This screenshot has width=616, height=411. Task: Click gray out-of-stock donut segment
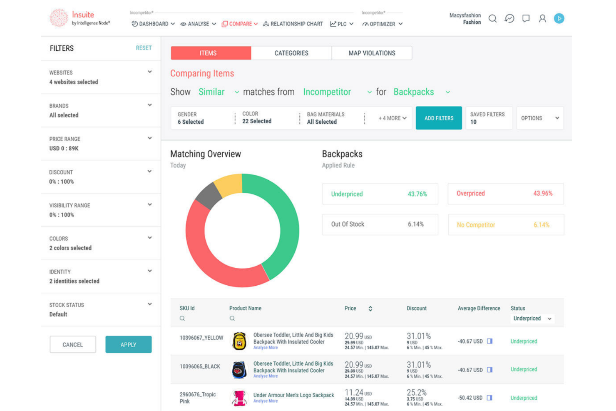click(x=209, y=197)
